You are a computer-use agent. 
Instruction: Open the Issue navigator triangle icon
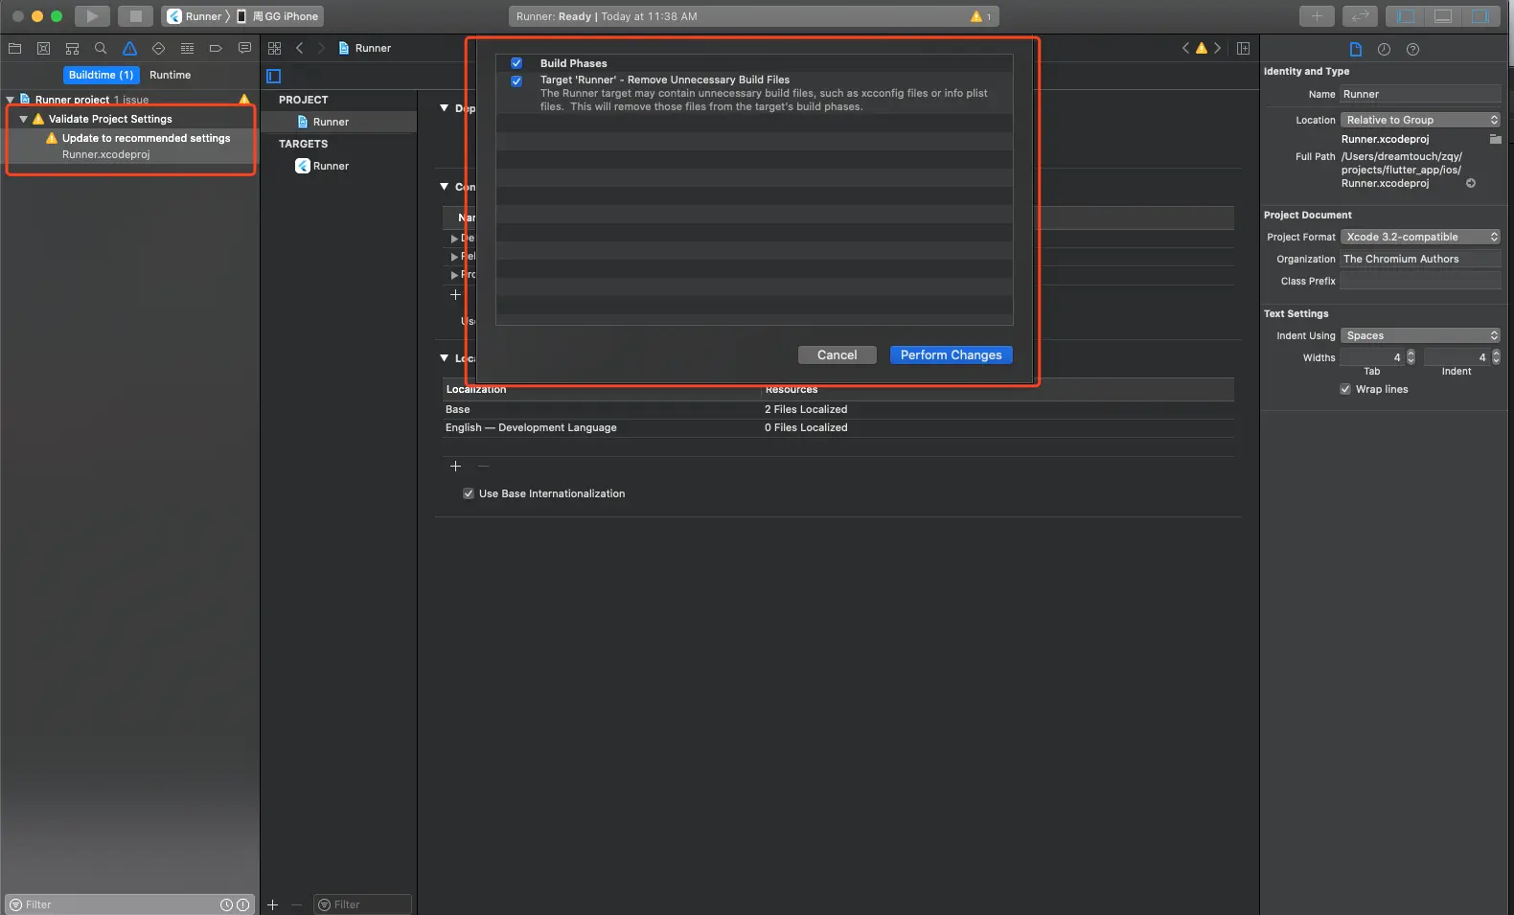pyautogui.click(x=129, y=48)
